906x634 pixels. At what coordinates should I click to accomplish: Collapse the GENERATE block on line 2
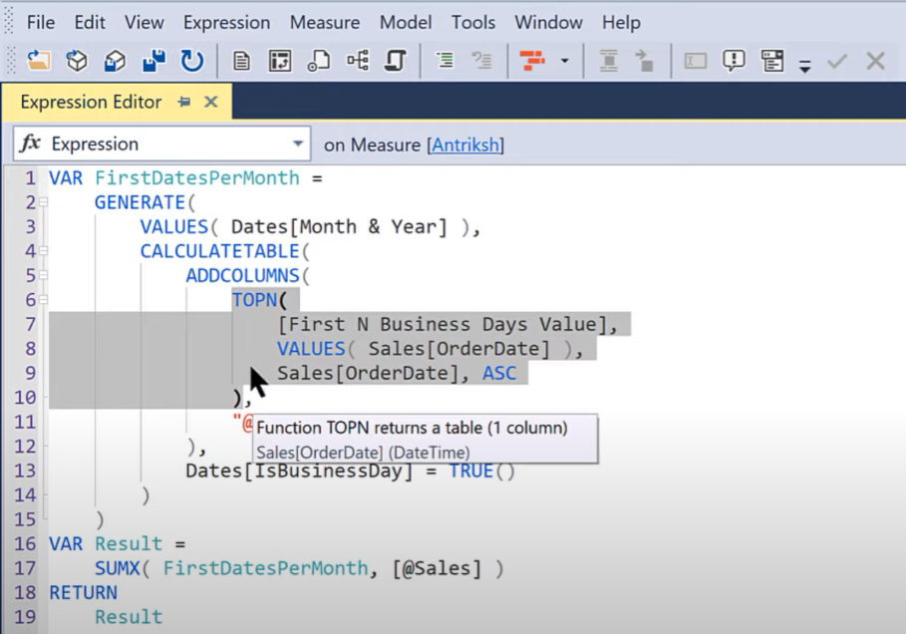tap(43, 202)
